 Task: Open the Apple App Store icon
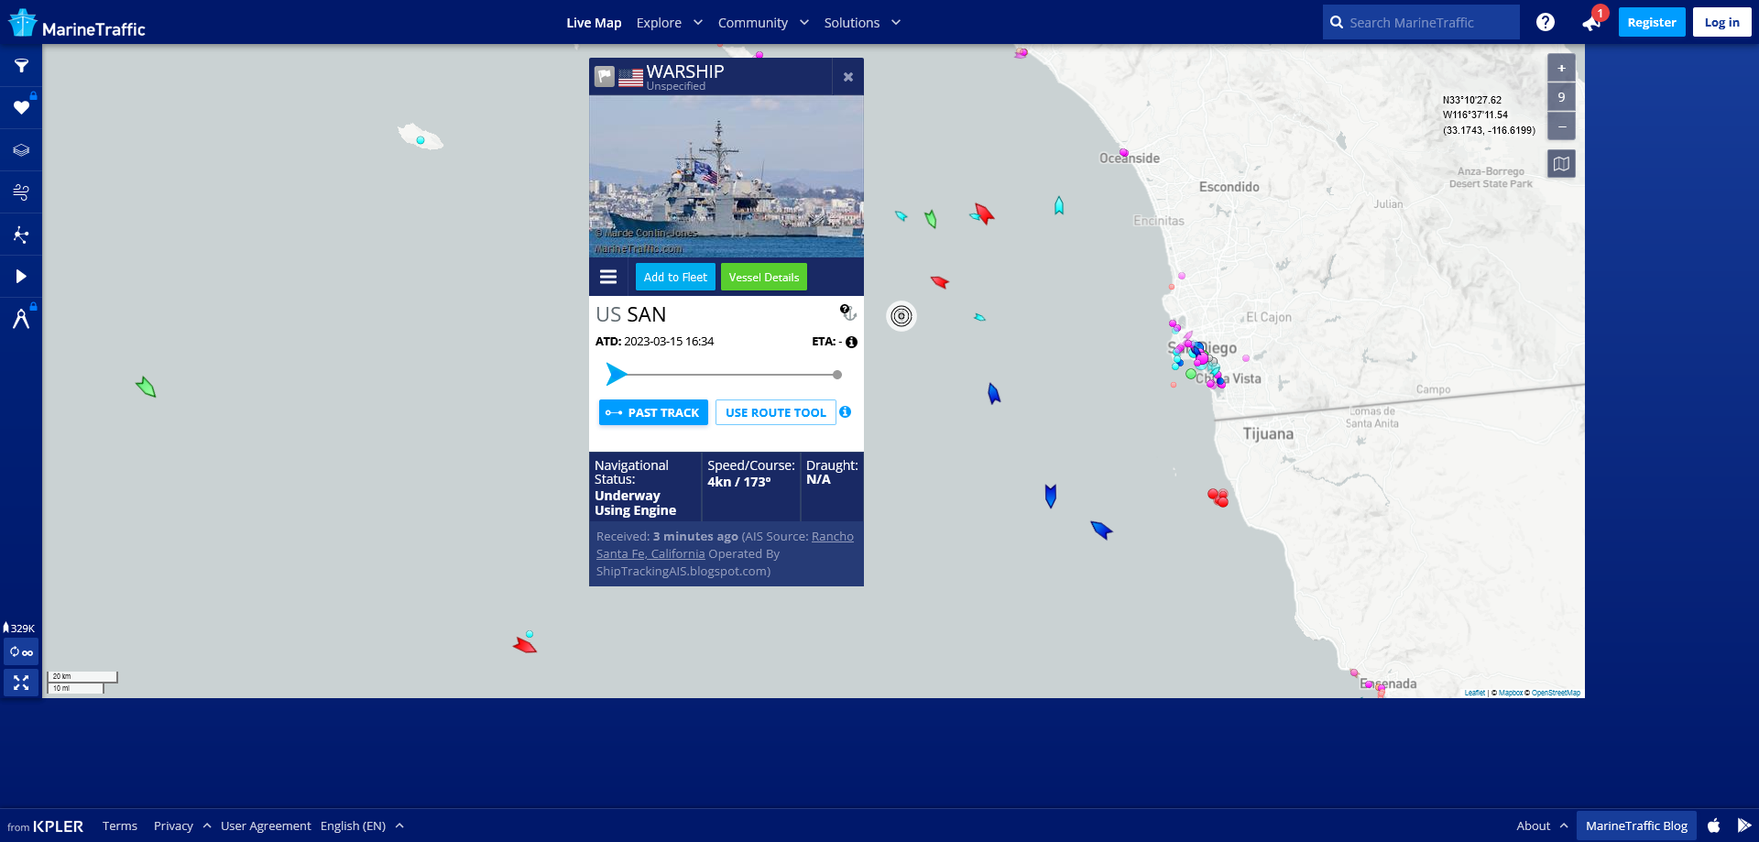[1714, 826]
